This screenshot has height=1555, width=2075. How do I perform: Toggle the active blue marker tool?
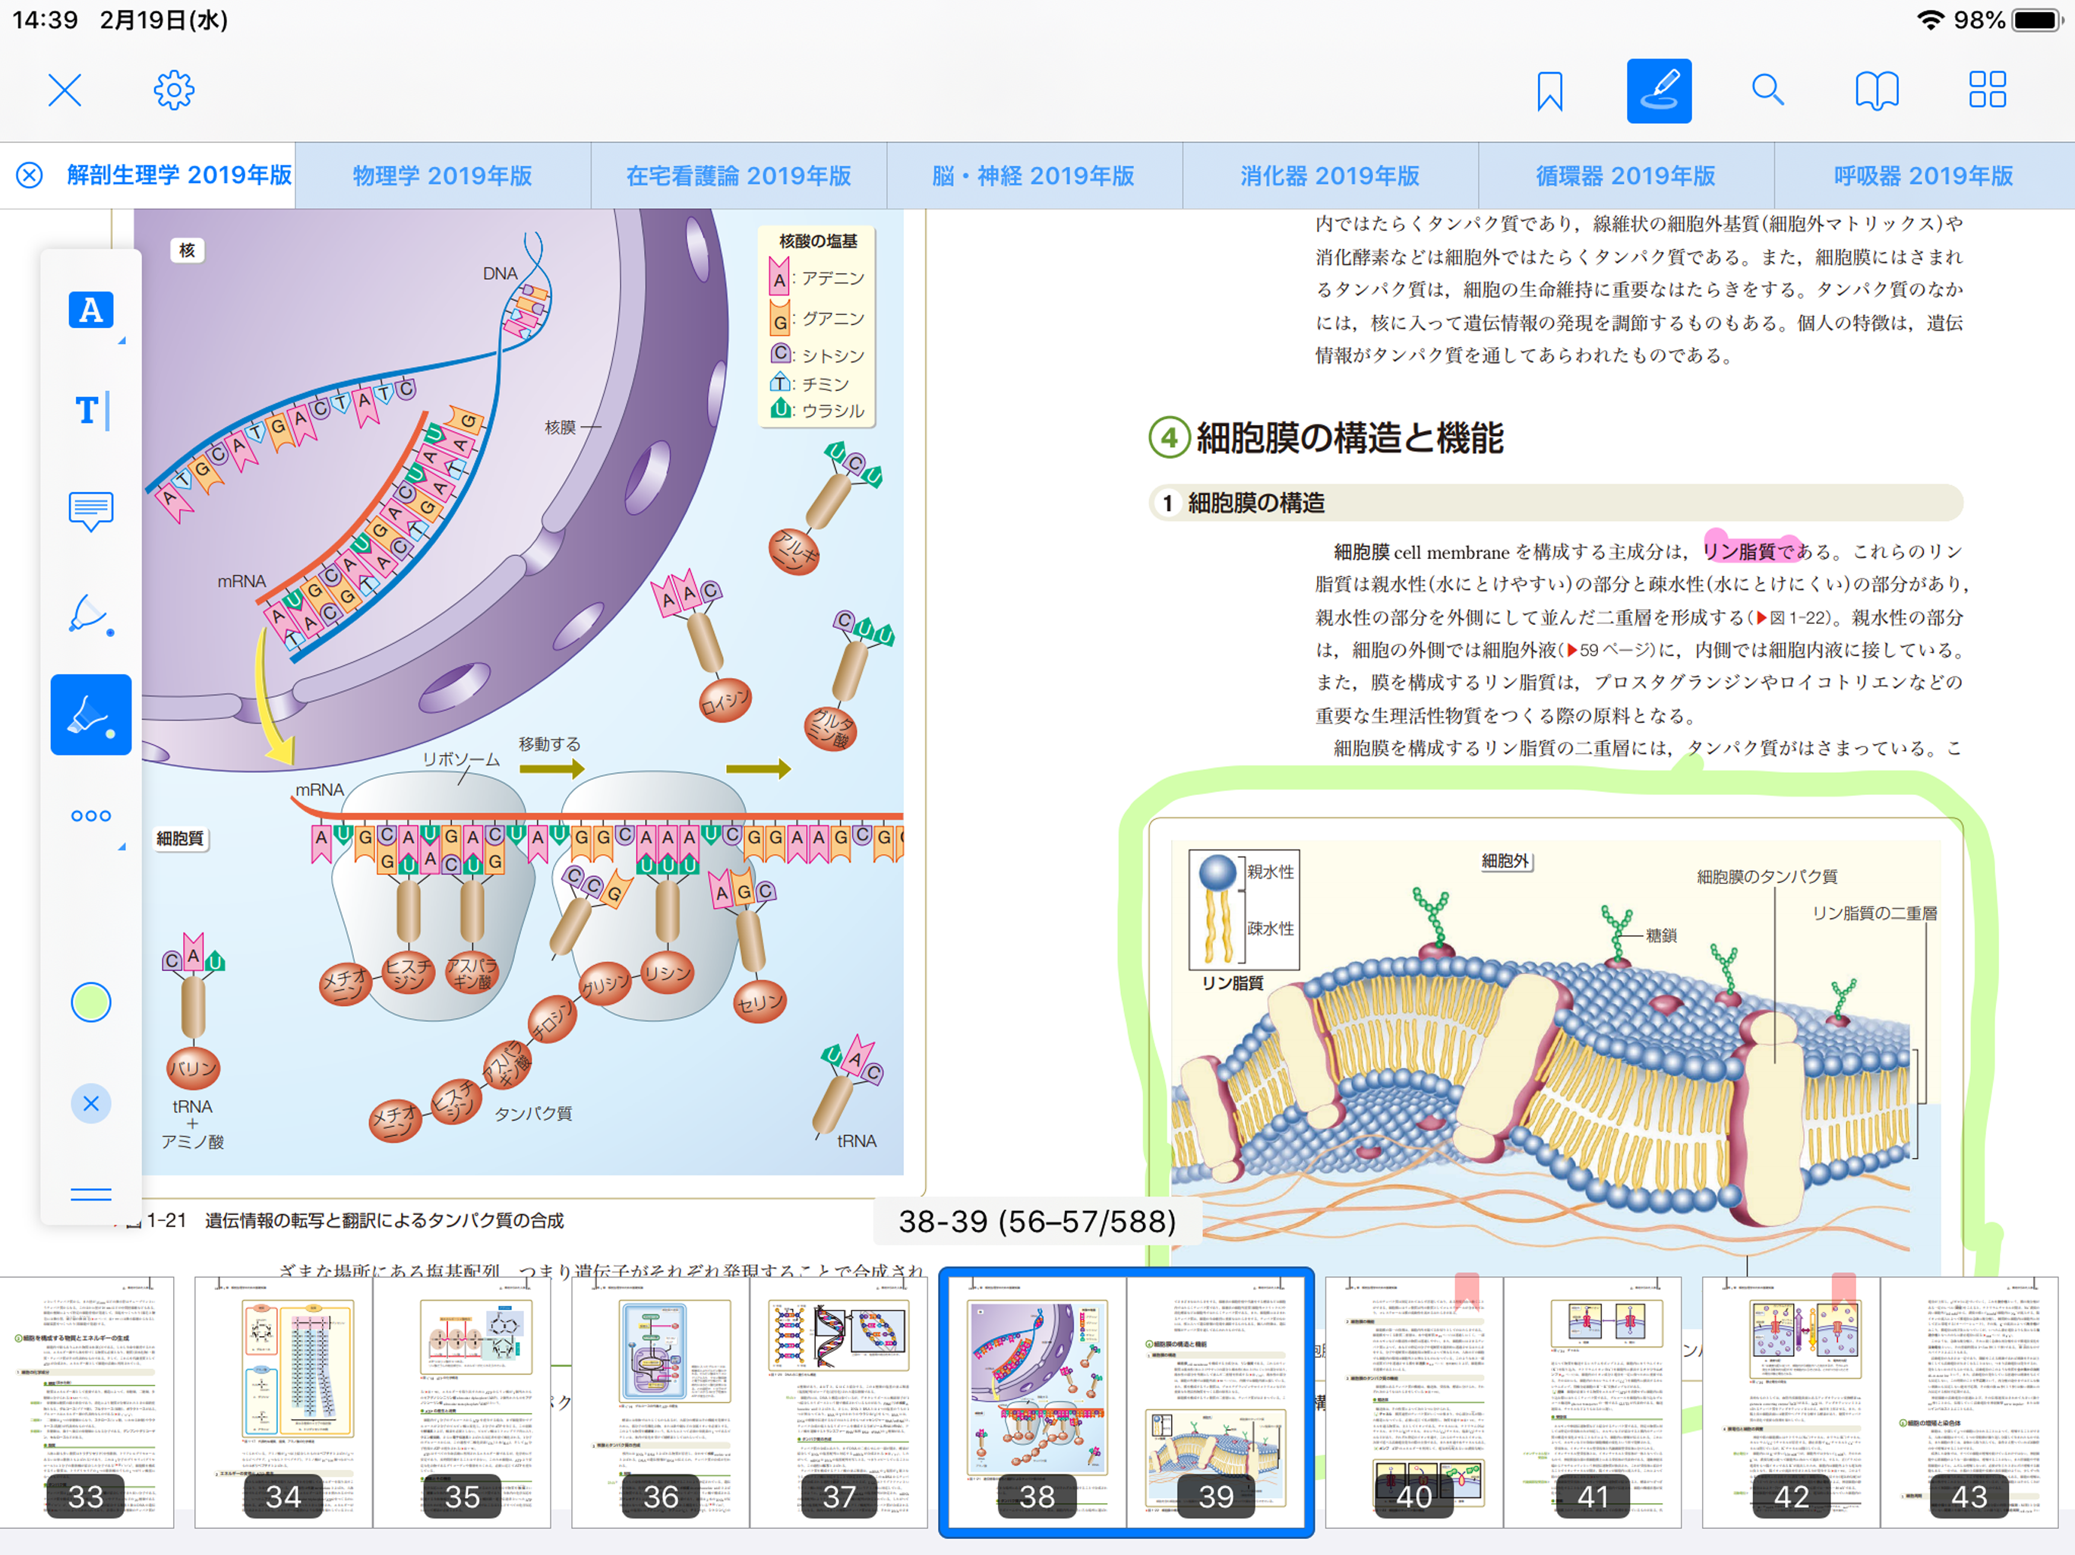[x=91, y=714]
